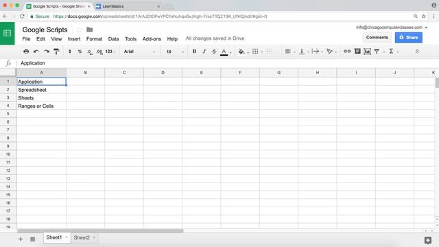Click the Merge cells icon
Image resolution: width=439 pixels, height=247 pixels.
[268, 51]
